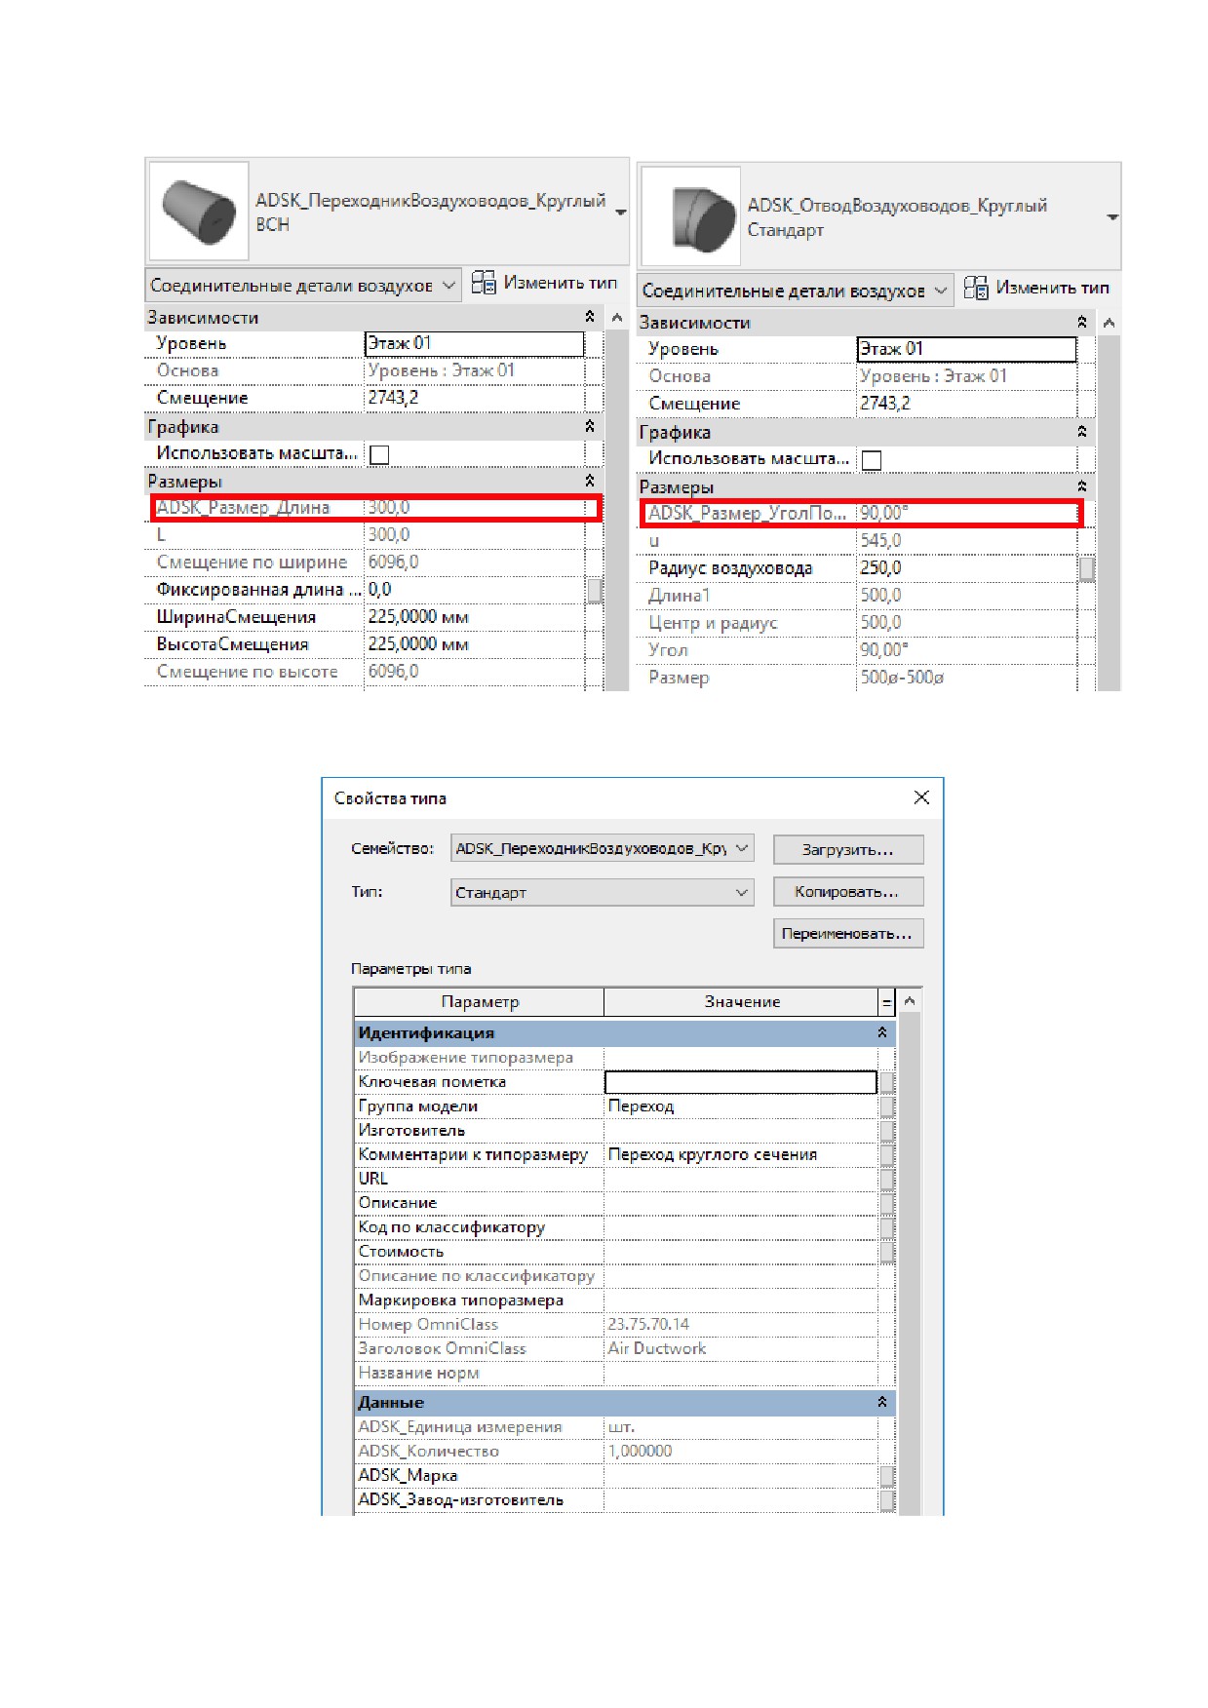
Task: Click the '=' column header
Action: tap(887, 1002)
